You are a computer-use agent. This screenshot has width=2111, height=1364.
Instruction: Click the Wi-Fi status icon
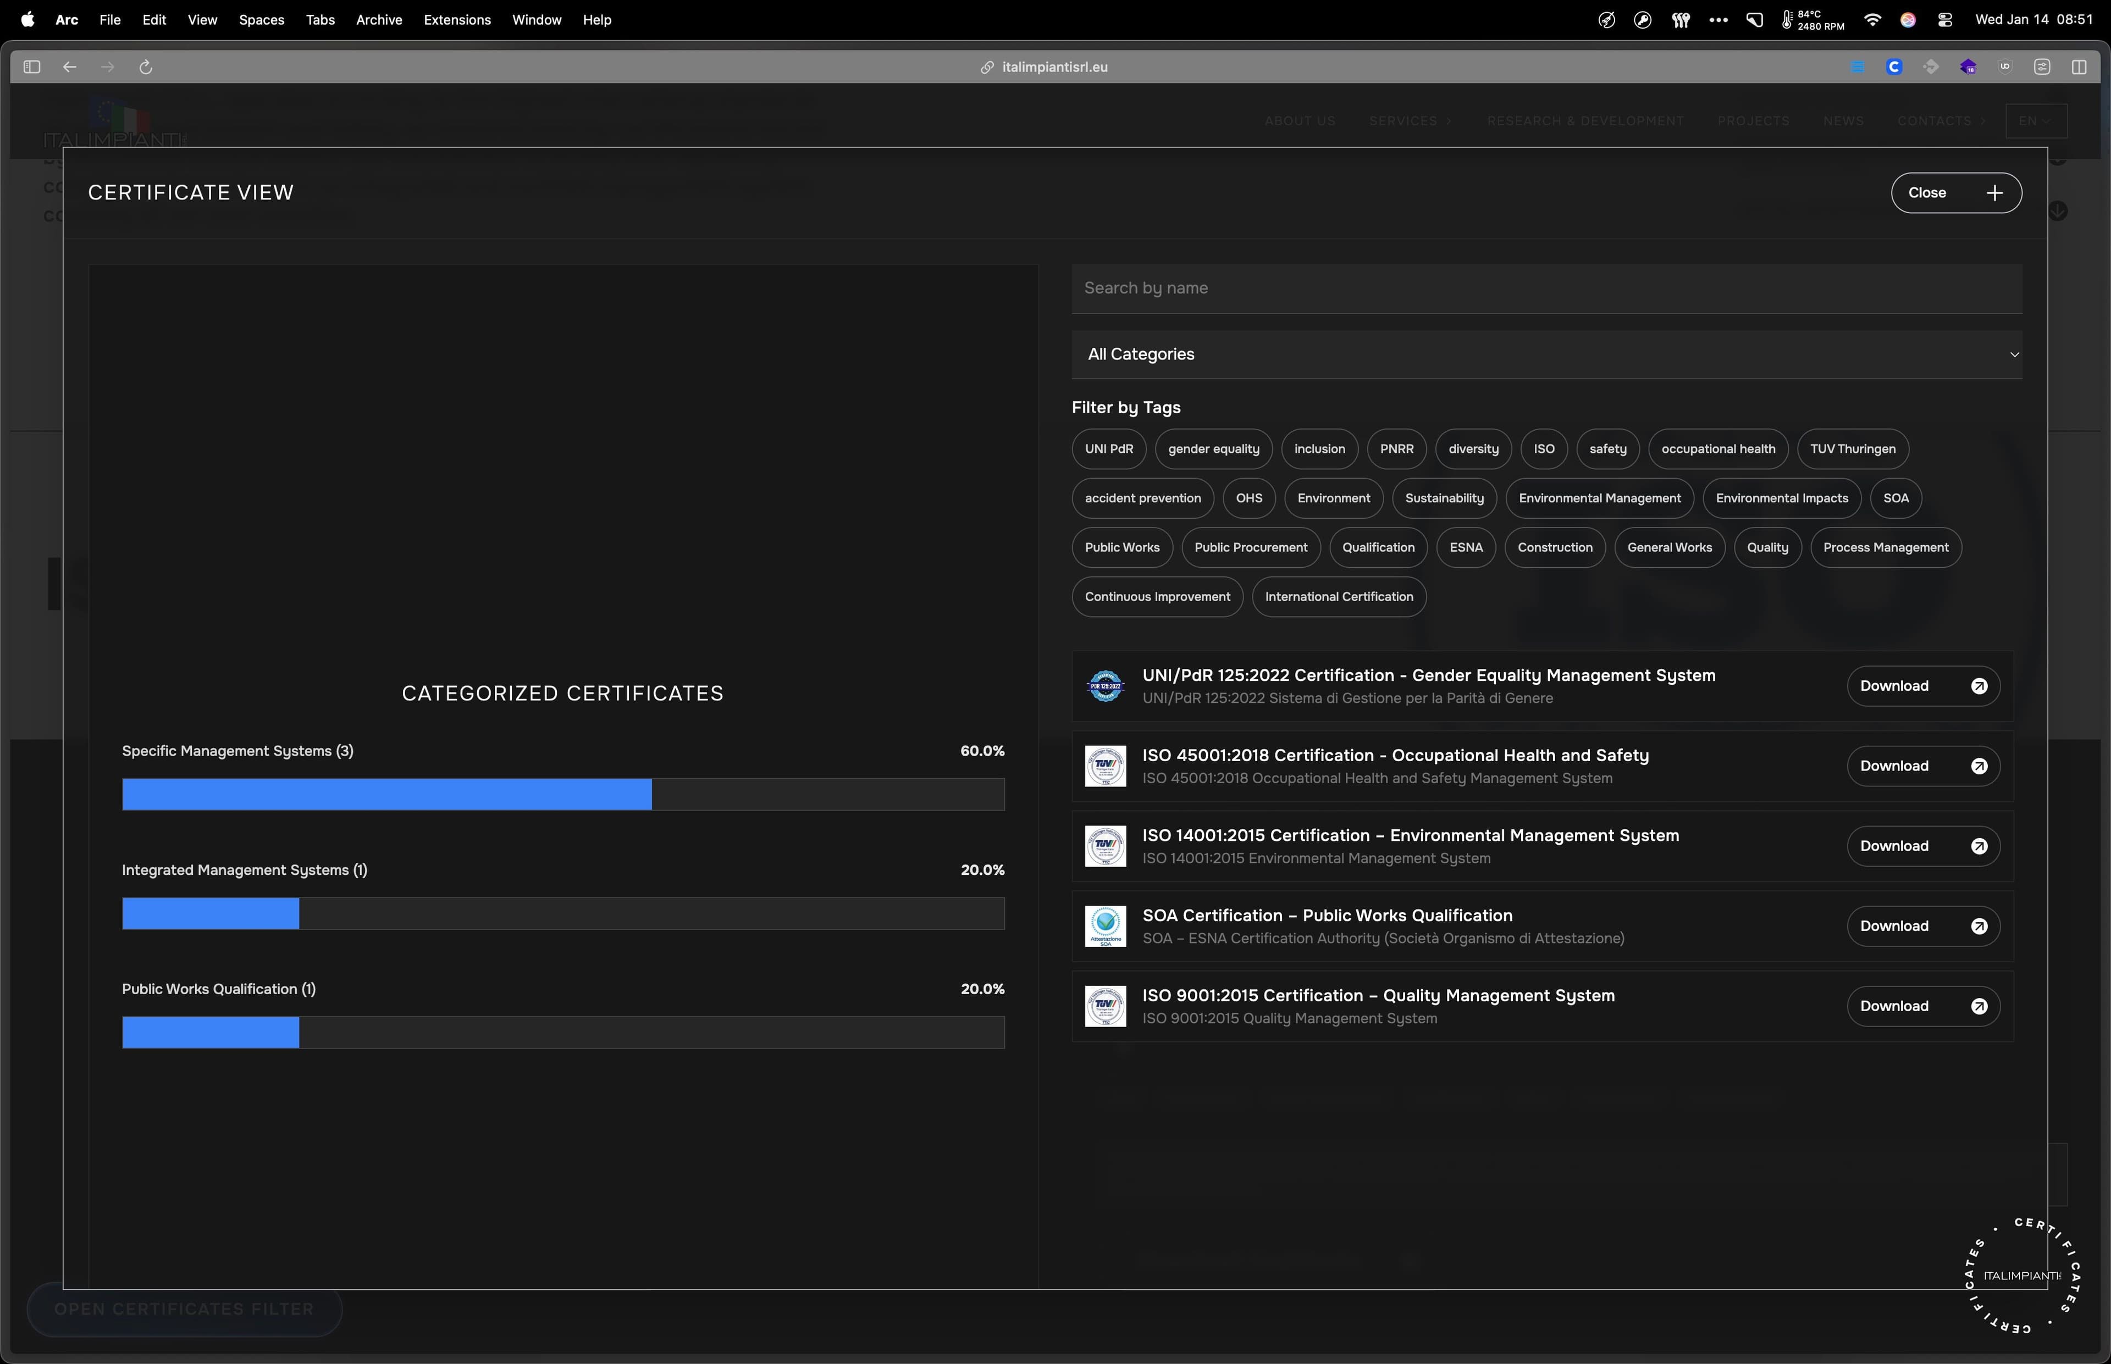[x=1873, y=19]
